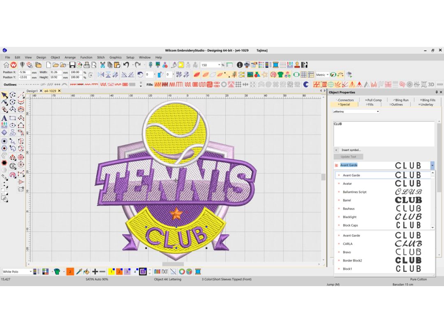The width and height of the screenshot is (444, 333).
Task: Click the 3D Satin stitch icon
Action: coord(431,84)
